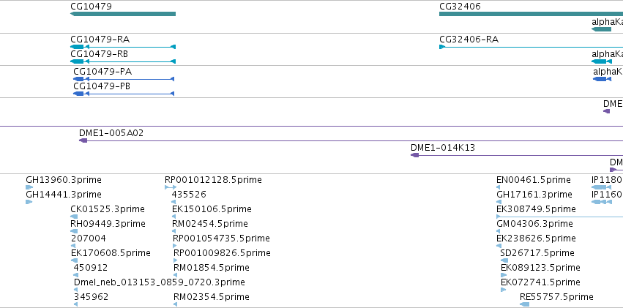623x308 pixels.
Task: Select the EN00461.5prime EST feature
Action: point(499,187)
